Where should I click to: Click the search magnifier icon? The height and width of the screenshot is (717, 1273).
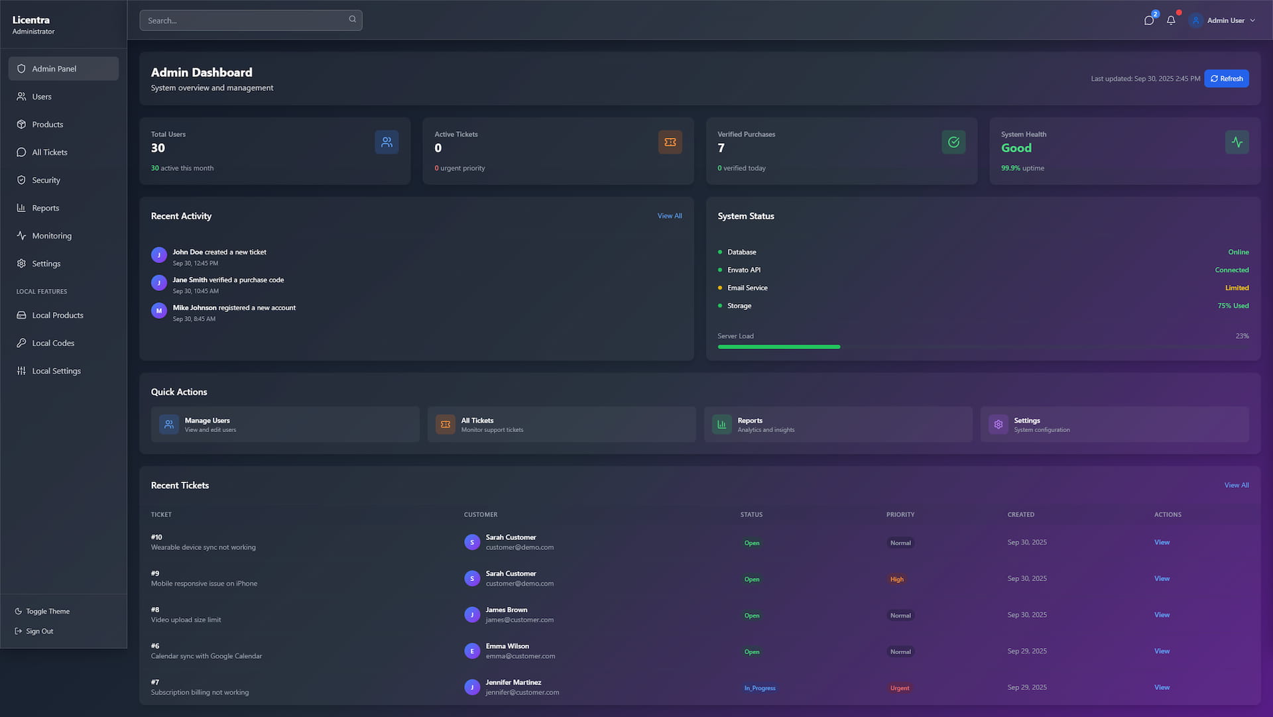point(352,19)
